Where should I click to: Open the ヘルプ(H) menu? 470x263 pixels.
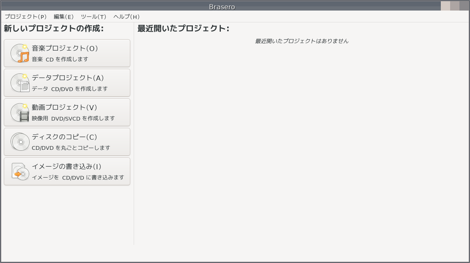tap(126, 17)
